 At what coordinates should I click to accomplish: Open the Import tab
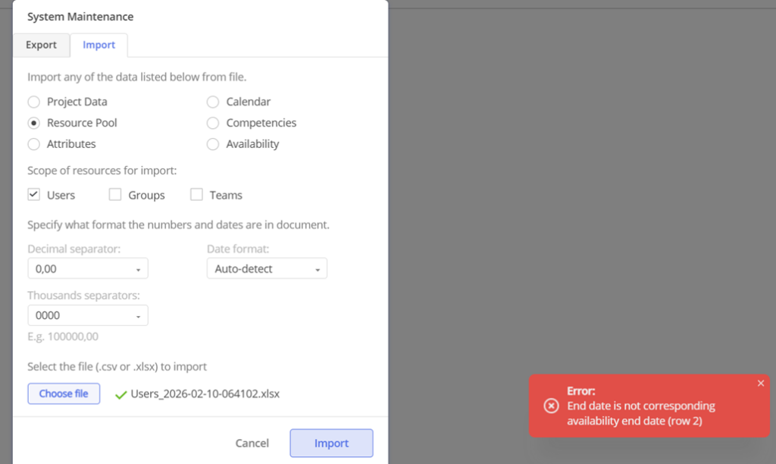99,45
